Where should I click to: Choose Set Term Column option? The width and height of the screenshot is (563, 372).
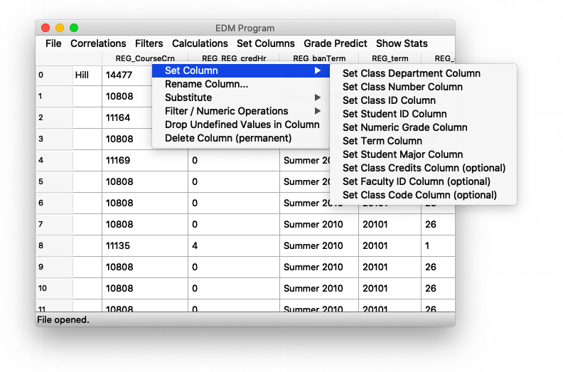[382, 141]
